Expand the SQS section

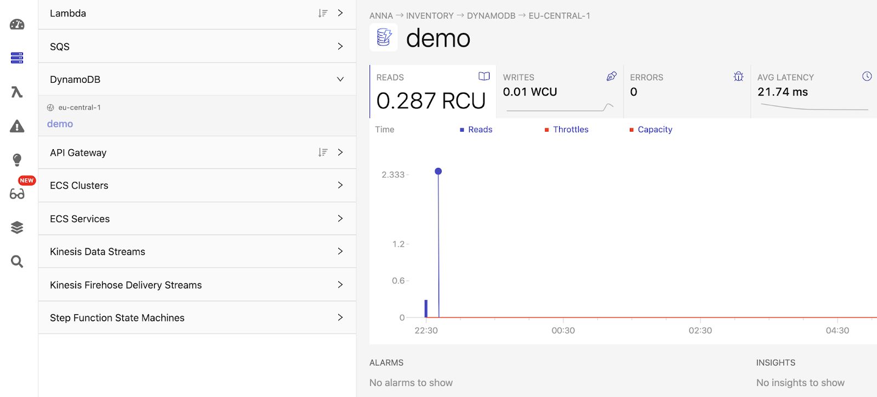(x=340, y=47)
